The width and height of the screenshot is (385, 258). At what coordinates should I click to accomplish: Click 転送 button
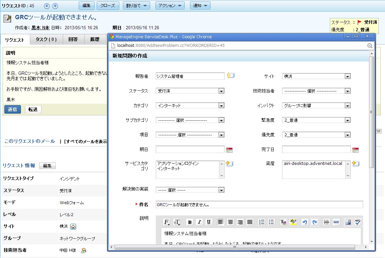pyautogui.click(x=33, y=109)
